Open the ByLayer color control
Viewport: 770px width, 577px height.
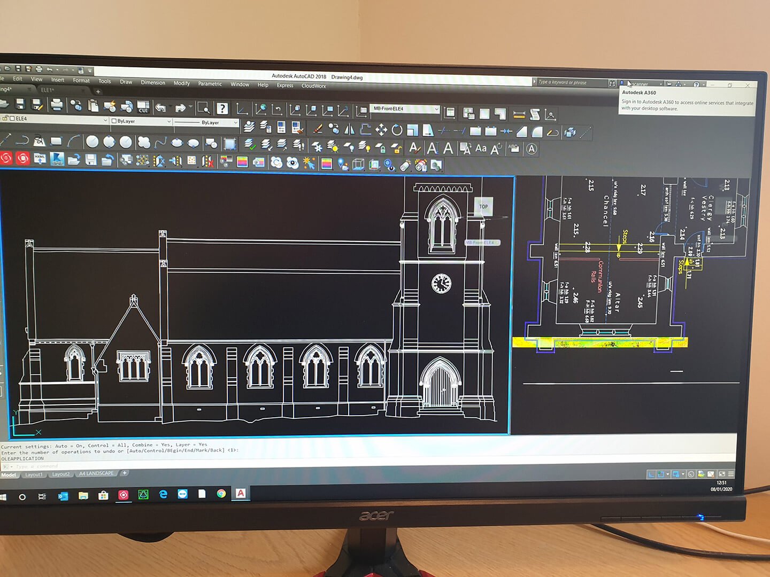point(141,121)
